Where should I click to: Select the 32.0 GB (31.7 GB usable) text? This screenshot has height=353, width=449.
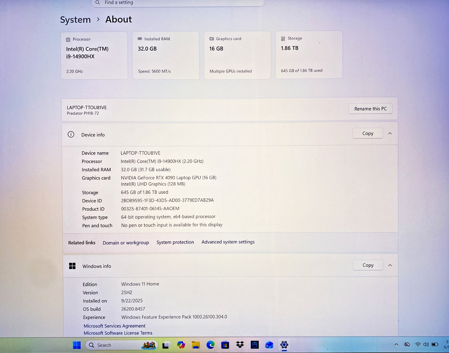[146, 169]
